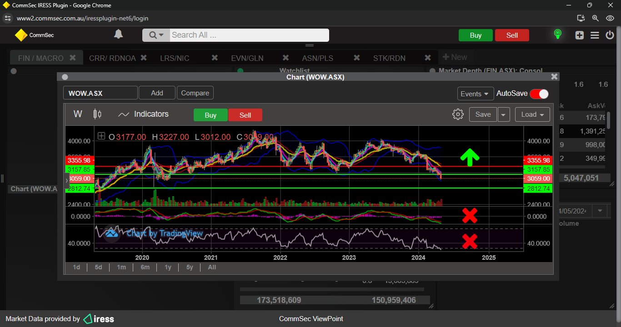Click the Compare button
The width and height of the screenshot is (621, 327).
195,93
